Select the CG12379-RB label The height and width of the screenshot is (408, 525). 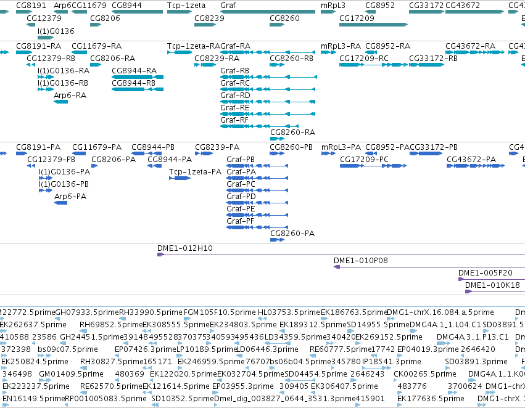(51, 59)
